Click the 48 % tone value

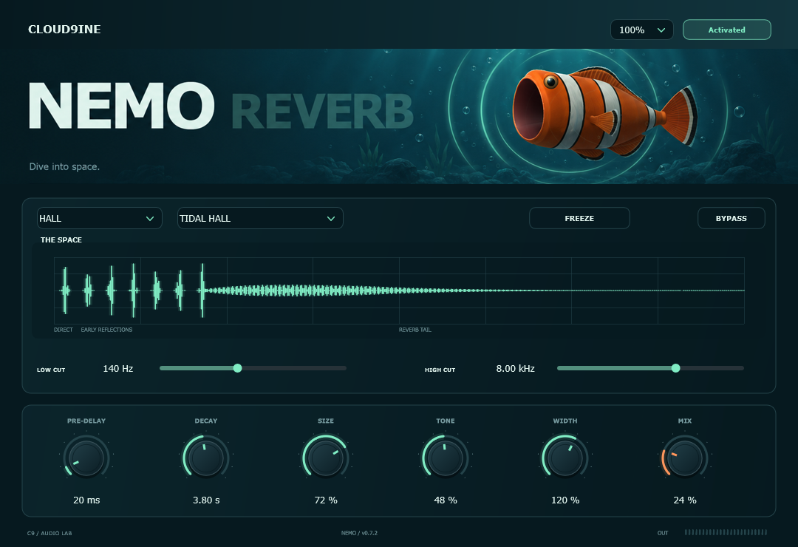(x=446, y=500)
